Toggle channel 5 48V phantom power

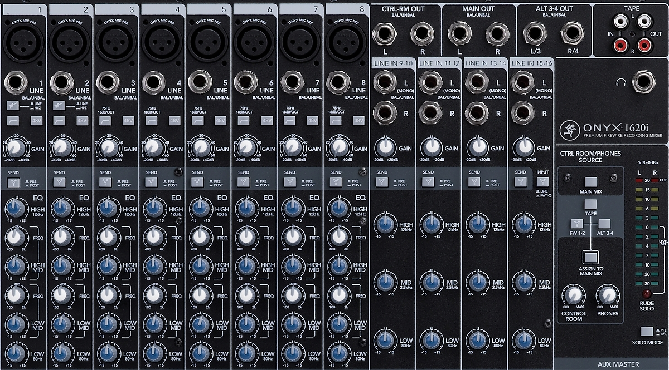click(220, 120)
